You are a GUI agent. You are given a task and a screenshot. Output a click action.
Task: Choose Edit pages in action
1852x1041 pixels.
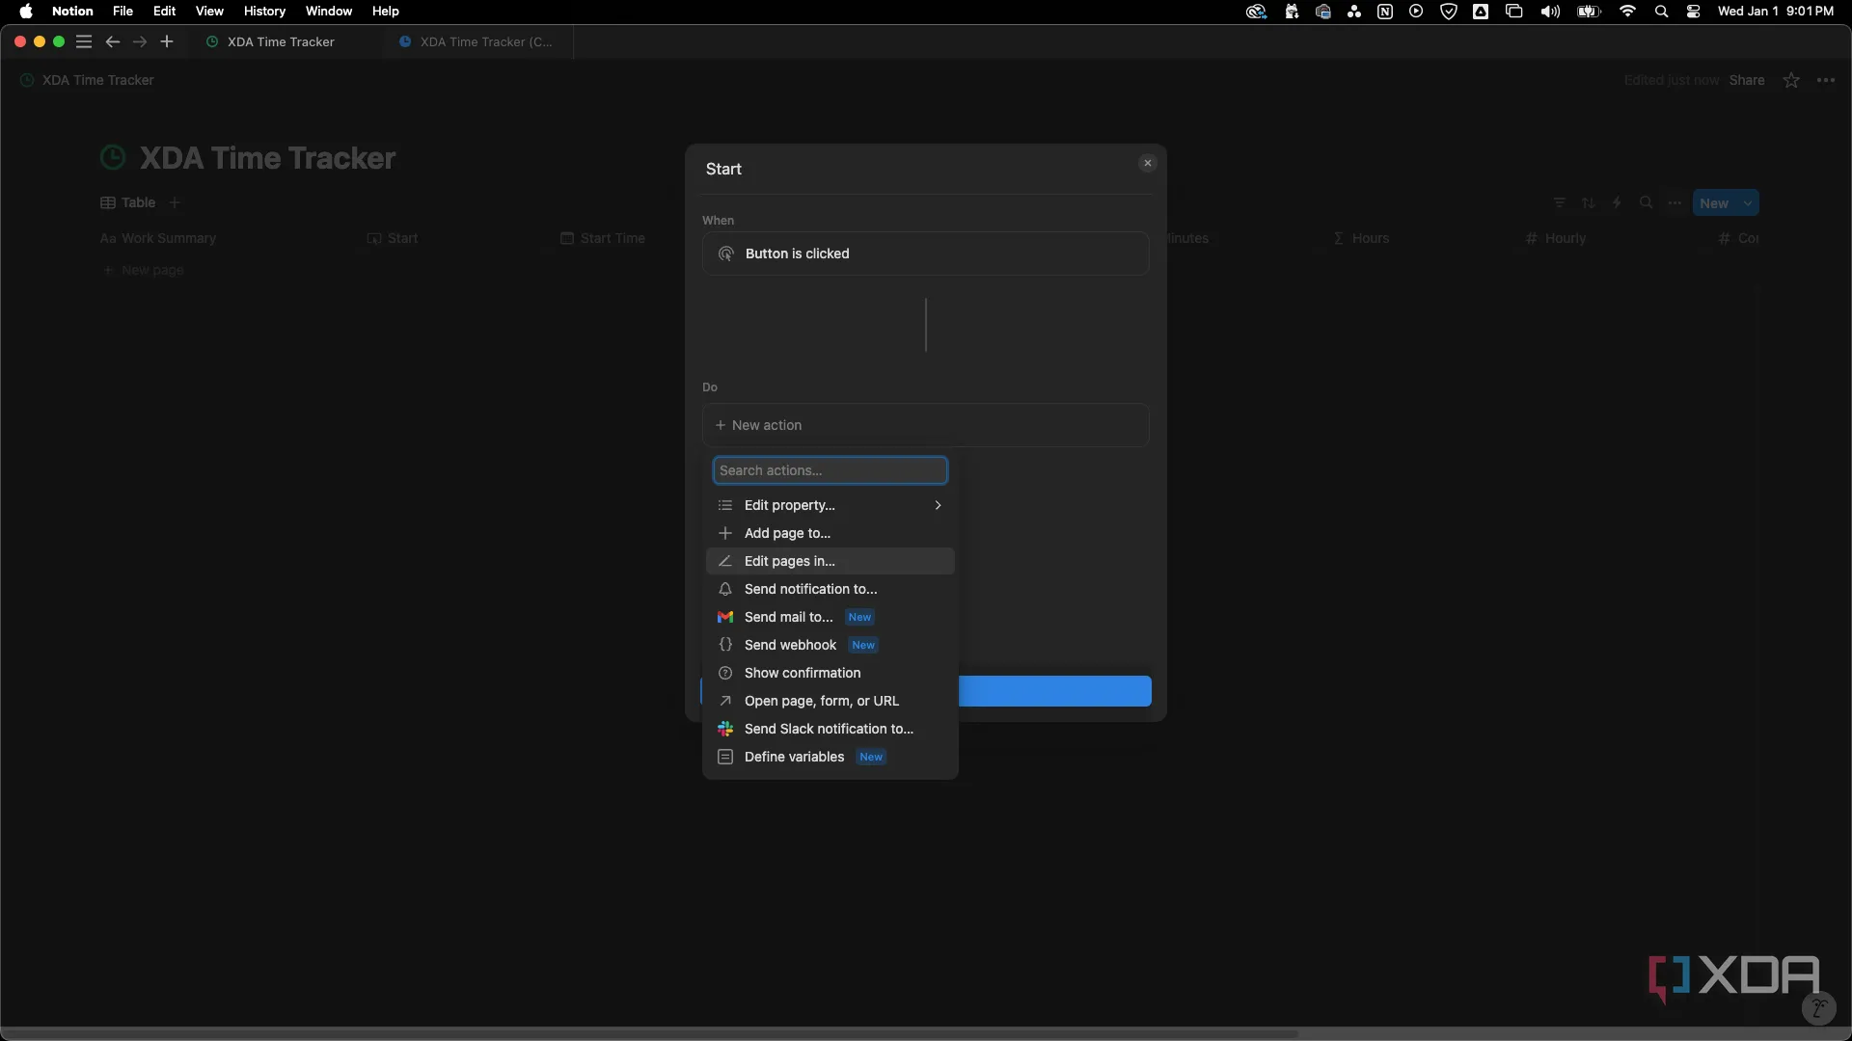(831, 561)
